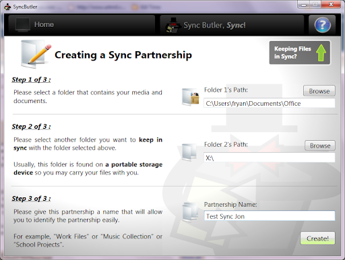Click the 'Step 2 of 3 :' heading
Image resolution: width=345 pixels, height=260 pixels.
pos(31,127)
